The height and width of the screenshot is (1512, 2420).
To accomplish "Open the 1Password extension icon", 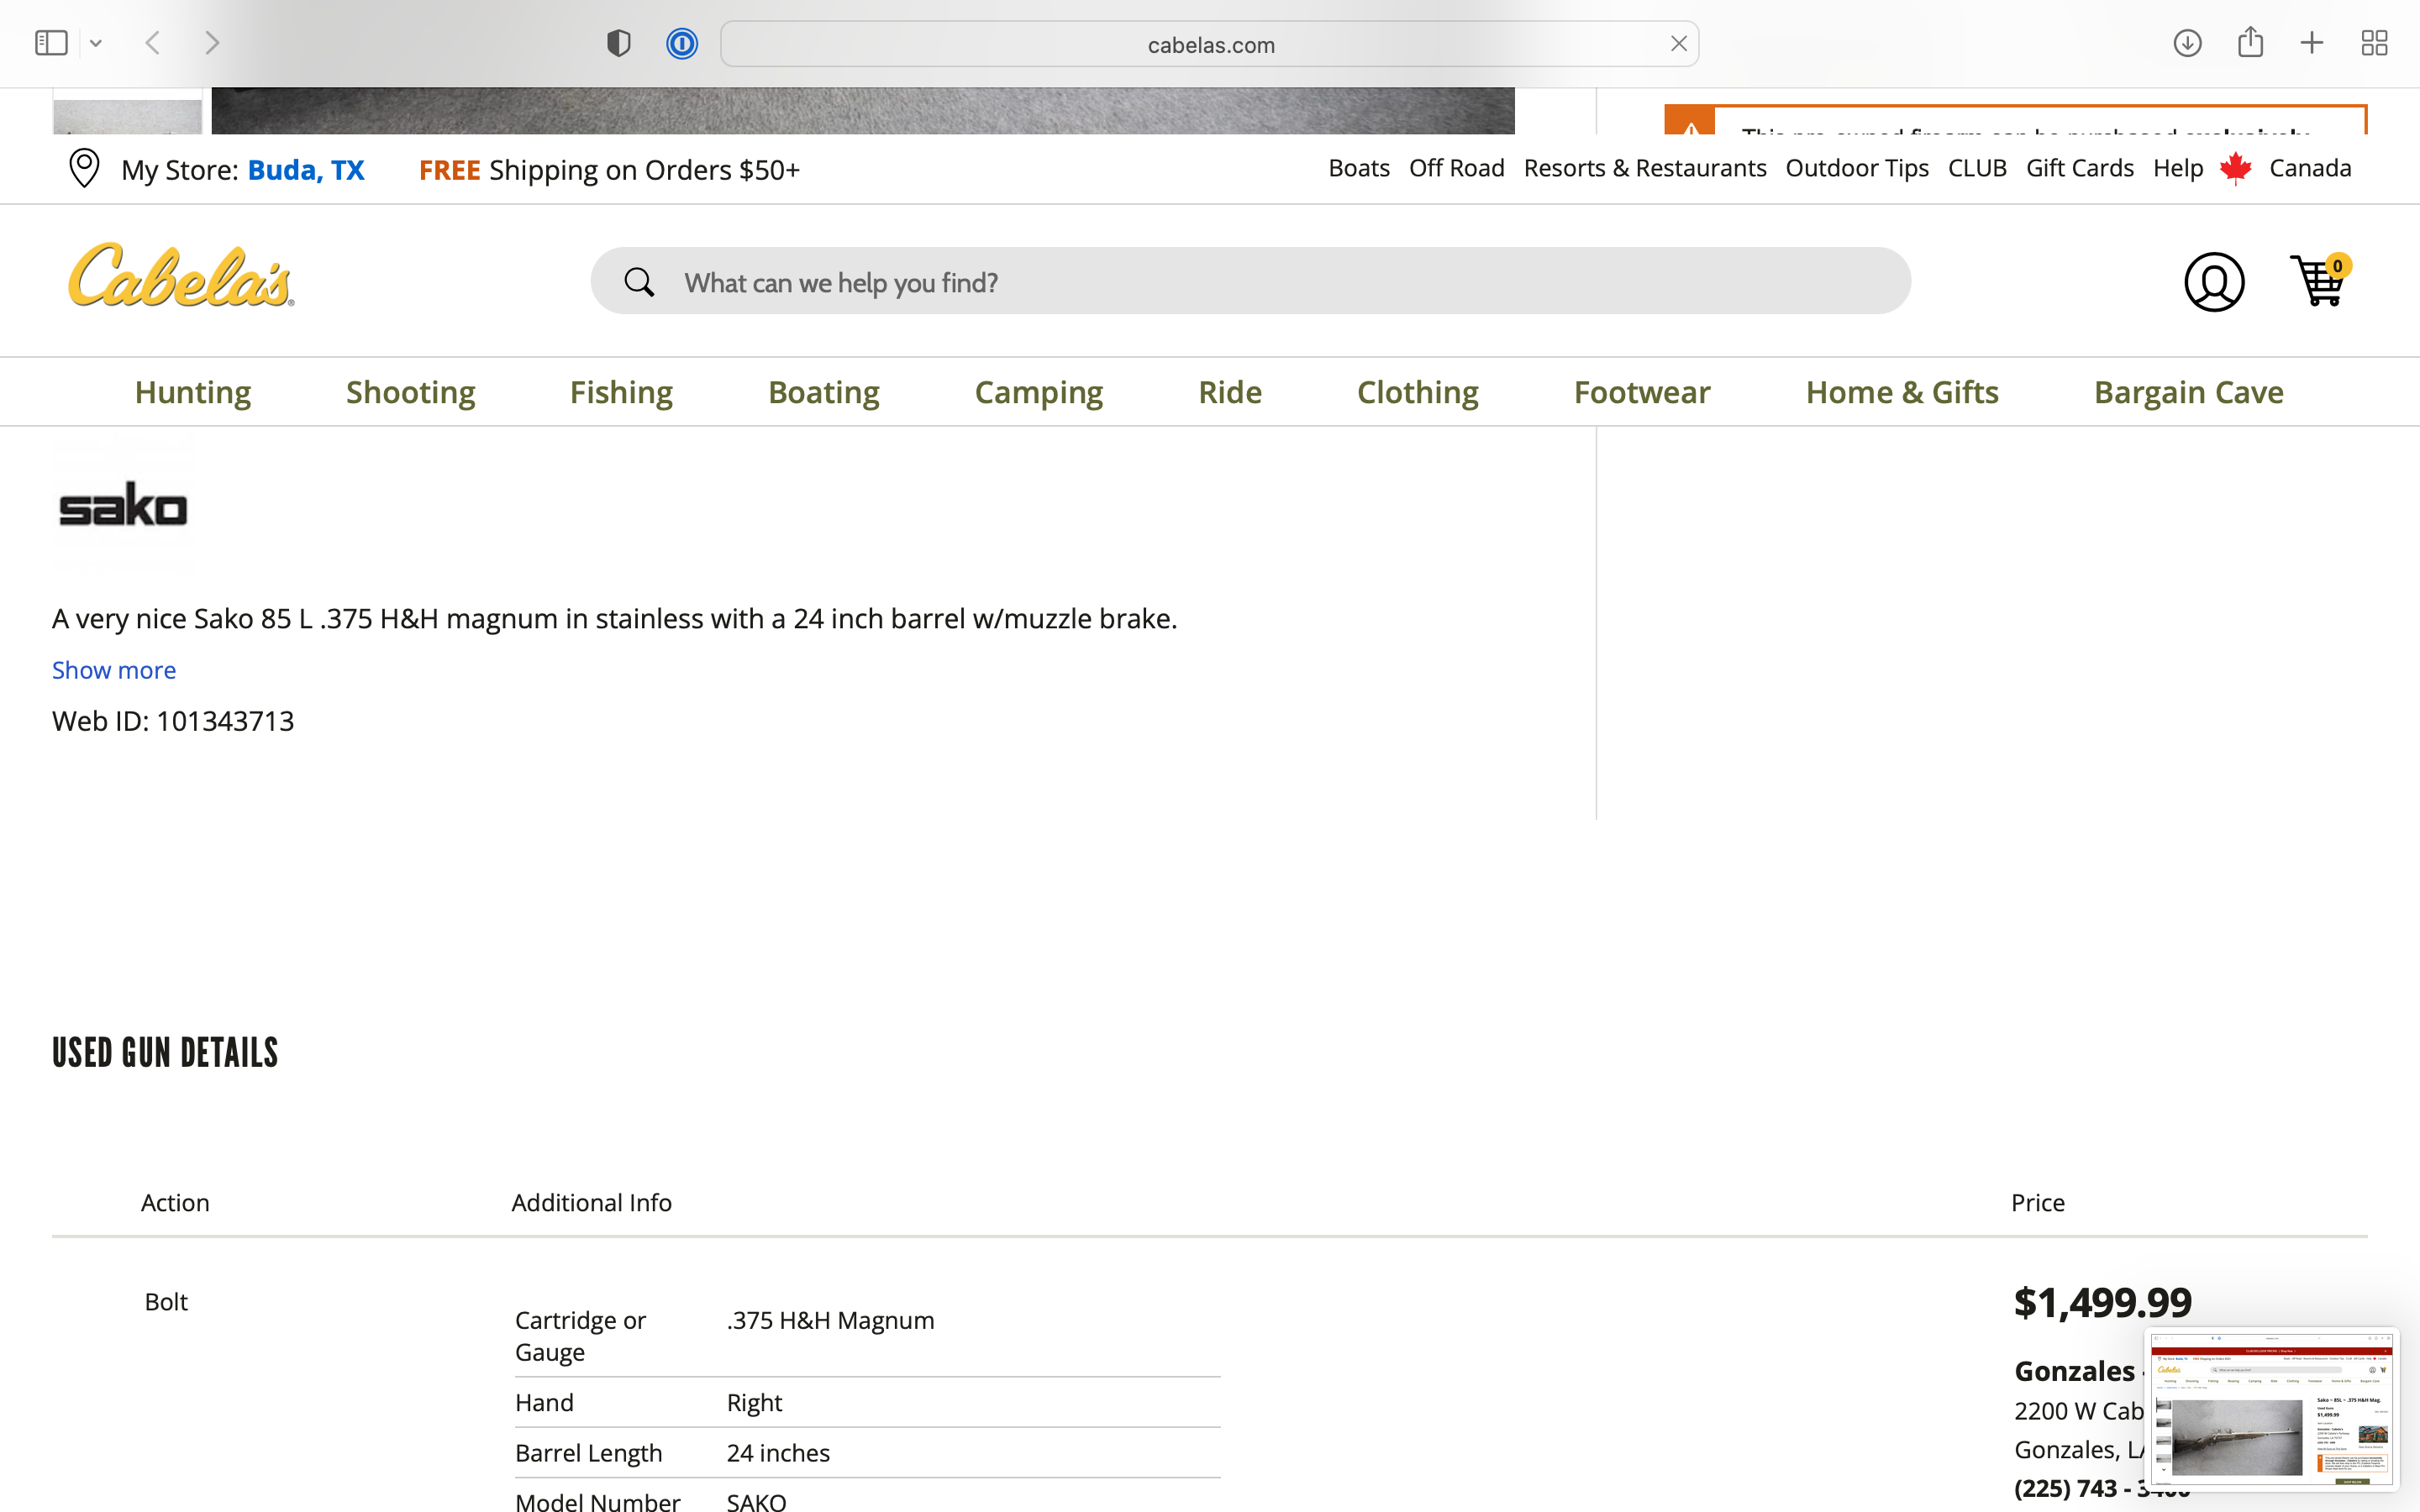I will click(x=682, y=43).
